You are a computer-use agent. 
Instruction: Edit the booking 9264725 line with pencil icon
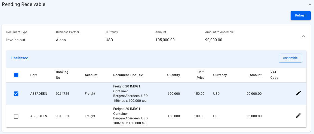click(x=298, y=93)
